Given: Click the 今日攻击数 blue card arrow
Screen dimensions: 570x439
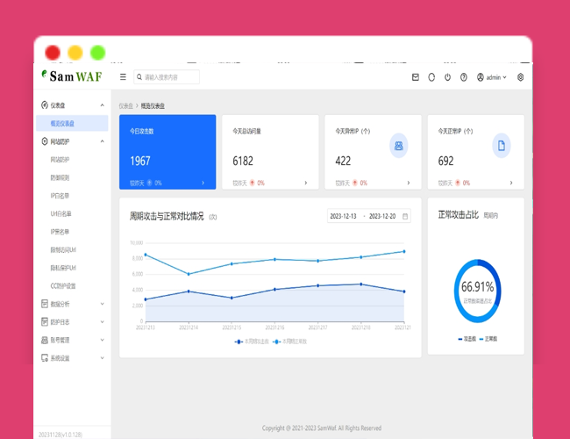Looking at the screenshot, I should coord(203,184).
